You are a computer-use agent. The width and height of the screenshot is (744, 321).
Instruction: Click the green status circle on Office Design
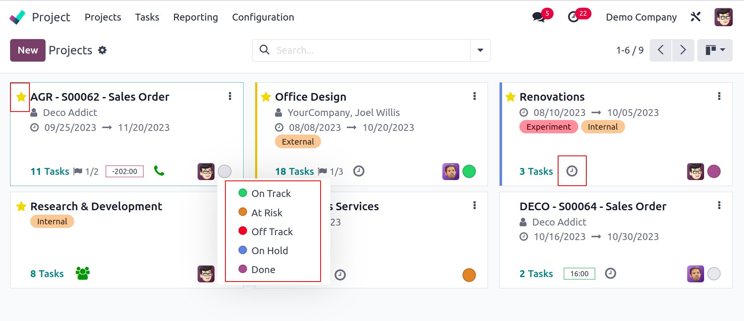pos(469,172)
